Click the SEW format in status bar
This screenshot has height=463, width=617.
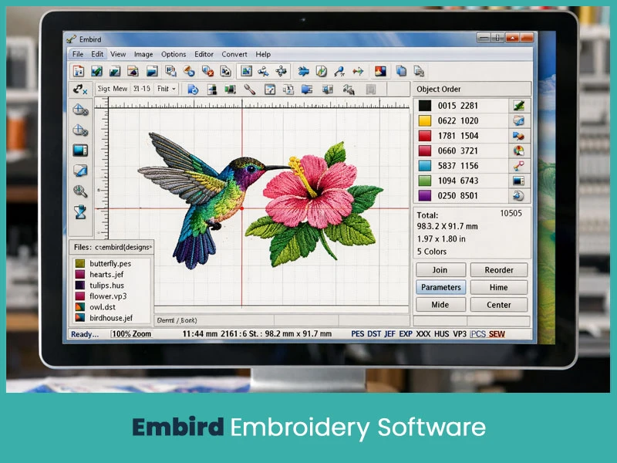coord(497,334)
